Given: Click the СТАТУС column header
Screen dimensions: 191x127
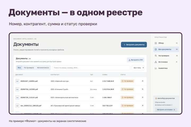Looking at the screenshot, I should click(x=123, y=75).
